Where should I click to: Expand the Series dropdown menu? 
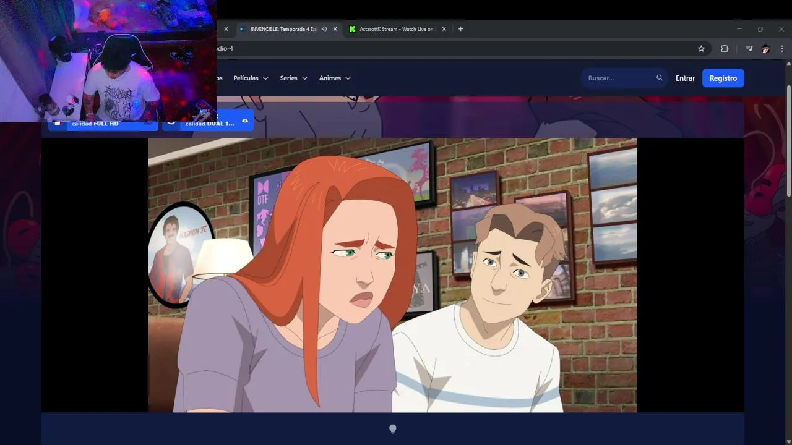(x=293, y=78)
